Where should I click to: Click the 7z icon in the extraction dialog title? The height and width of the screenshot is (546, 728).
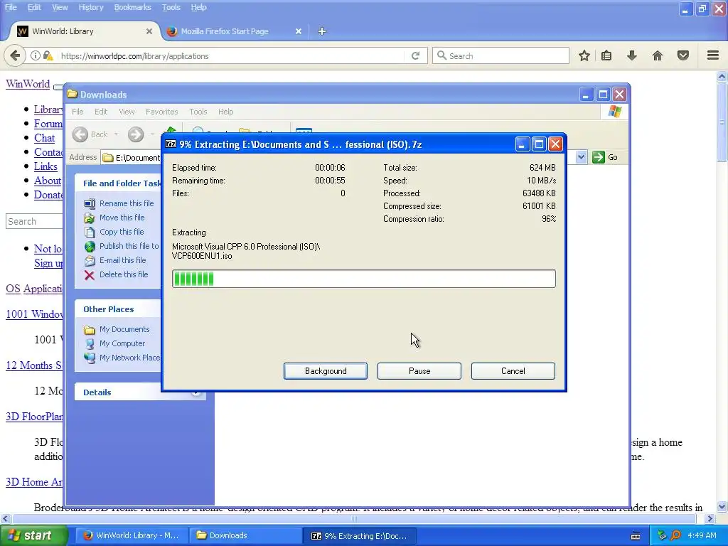[x=171, y=144]
